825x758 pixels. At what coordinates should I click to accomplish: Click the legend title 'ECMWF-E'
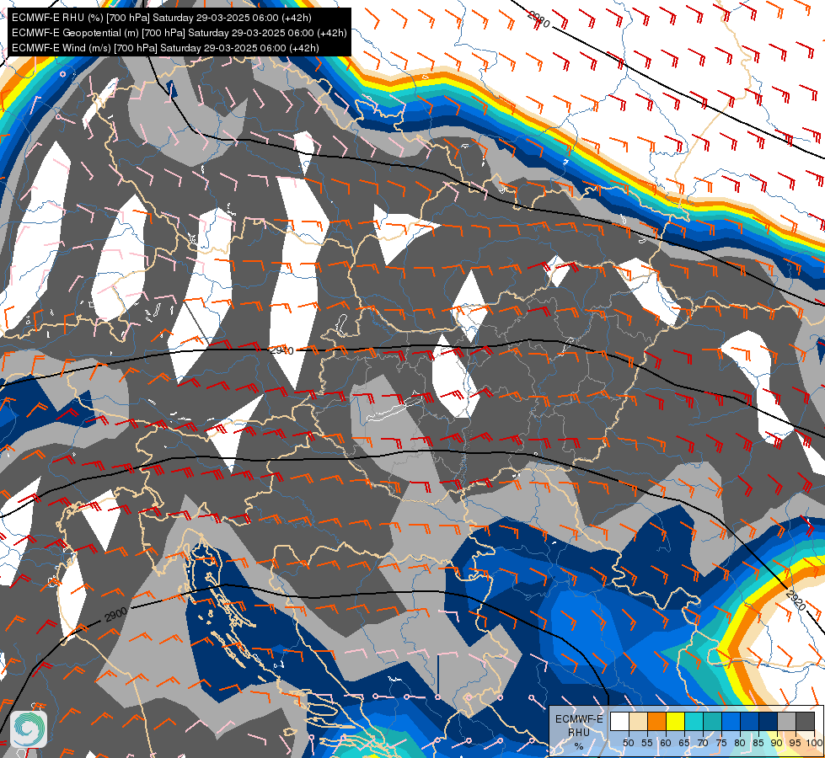(x=579, y=719)
